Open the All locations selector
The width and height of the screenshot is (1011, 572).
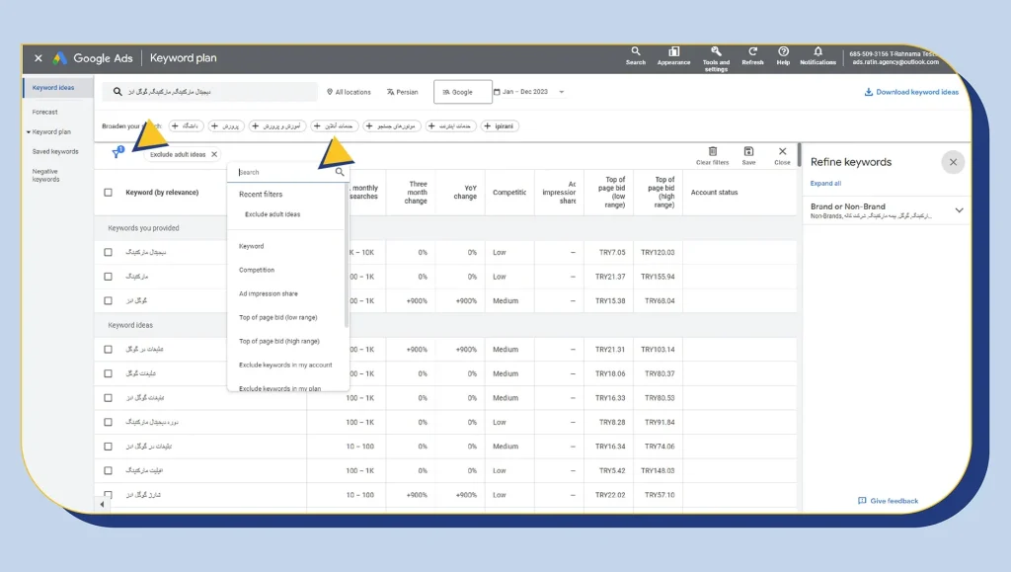click(349, 92)
